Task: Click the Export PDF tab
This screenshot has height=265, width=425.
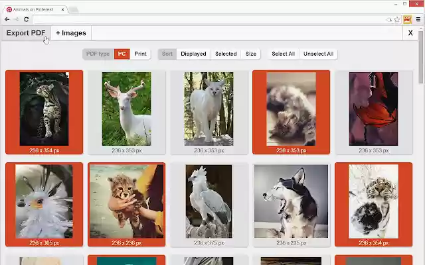Action: pos(26,33)
